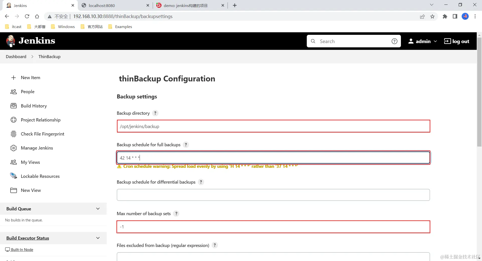Open the tab search dropdown arrow
The height and width of the screenshot is (261, 482).
click(432, 5)
